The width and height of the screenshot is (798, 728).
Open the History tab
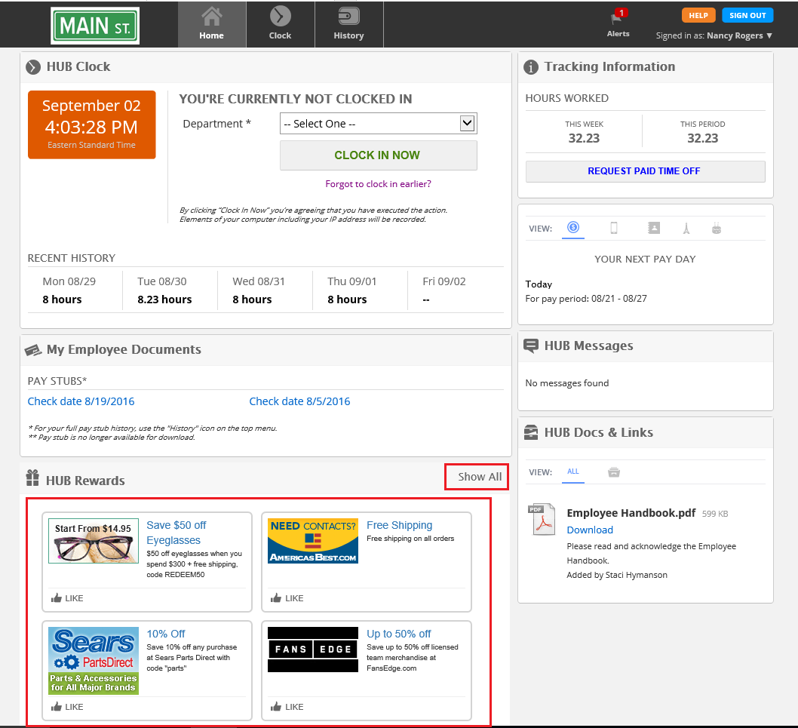[348, 24]
